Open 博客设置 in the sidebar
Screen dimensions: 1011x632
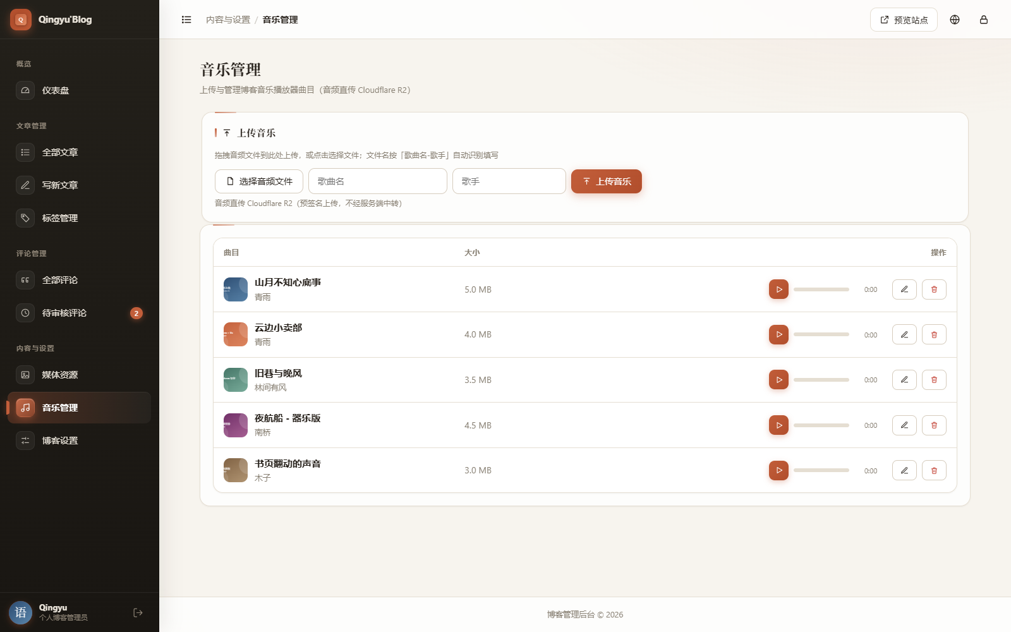coord(79,441)
